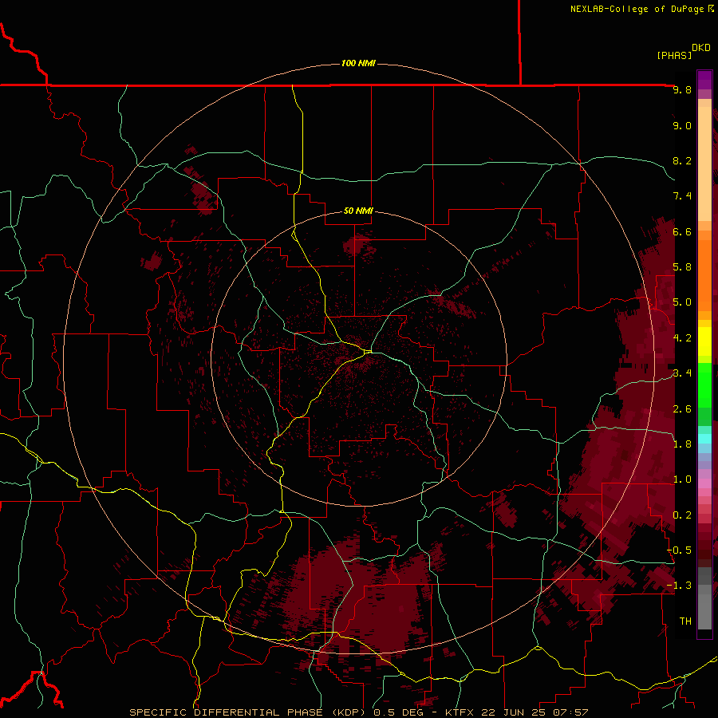Click the 'DKD' legend header label
Viewport: 718px width, 718px height.
(x=700, y=48)
